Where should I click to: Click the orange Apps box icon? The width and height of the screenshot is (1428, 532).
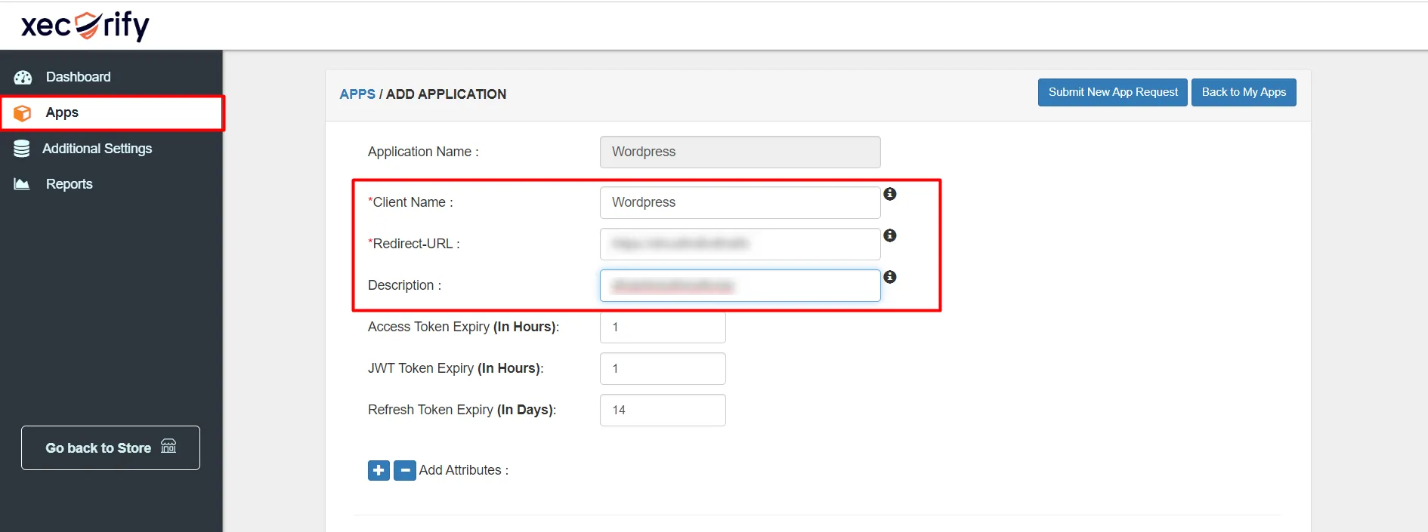click(23, 113)
